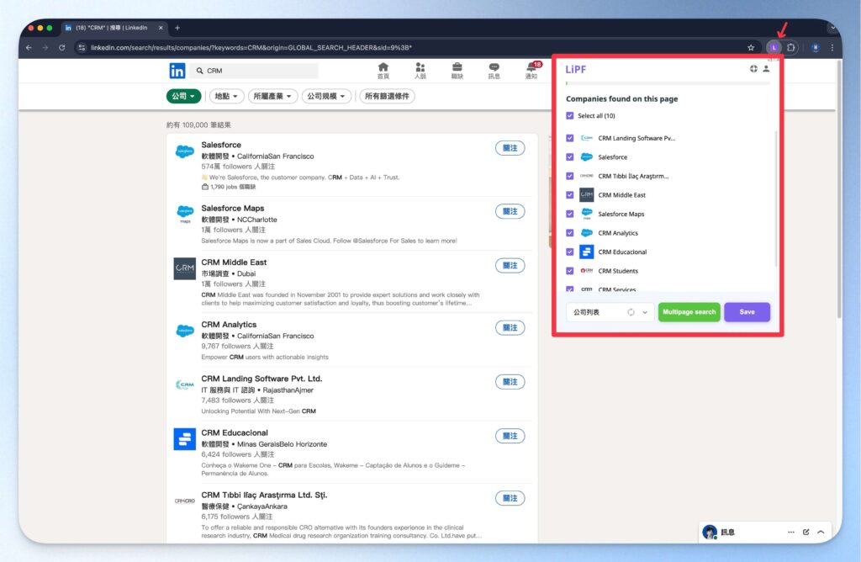Open a new browser tab

(x=177, y=28)
